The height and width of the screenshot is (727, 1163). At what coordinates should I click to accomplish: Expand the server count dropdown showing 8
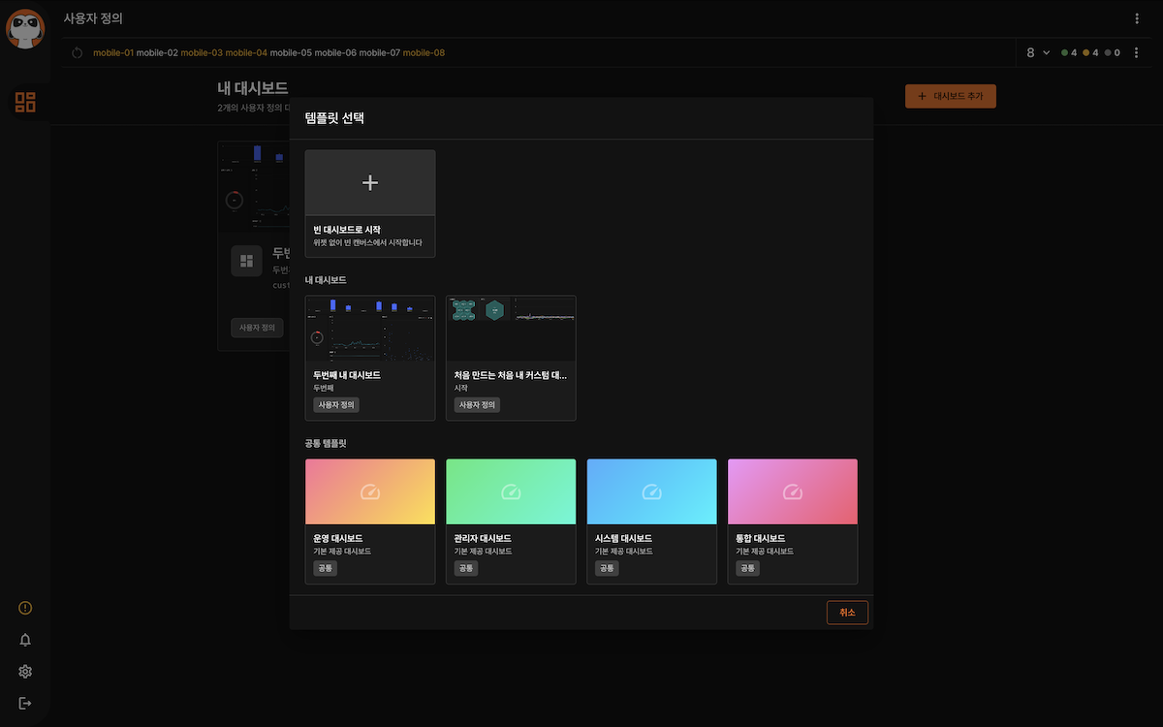tap(1037, 52)
